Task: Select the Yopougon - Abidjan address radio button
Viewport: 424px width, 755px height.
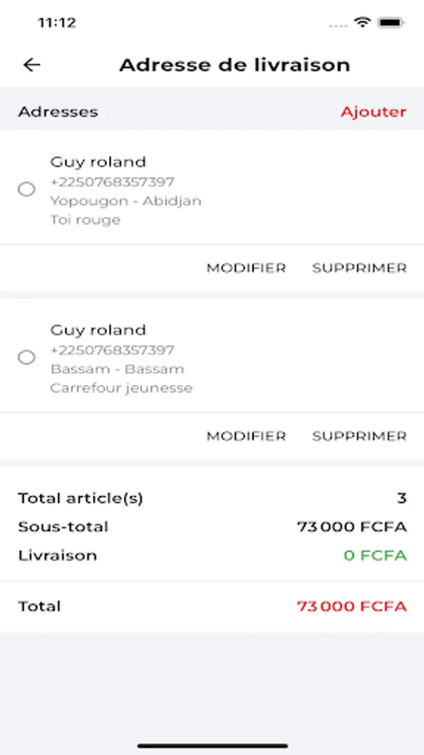Action: pos(27,190)
